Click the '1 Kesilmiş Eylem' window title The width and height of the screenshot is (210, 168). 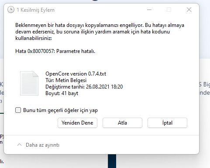36,10
